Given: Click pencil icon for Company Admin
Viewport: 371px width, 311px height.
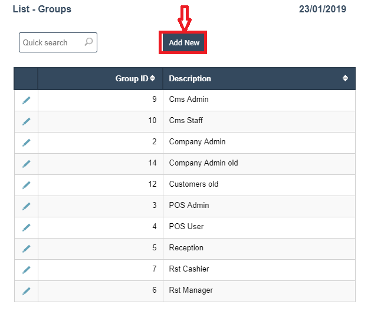Looking at the screenshot, I should (26, 143).
